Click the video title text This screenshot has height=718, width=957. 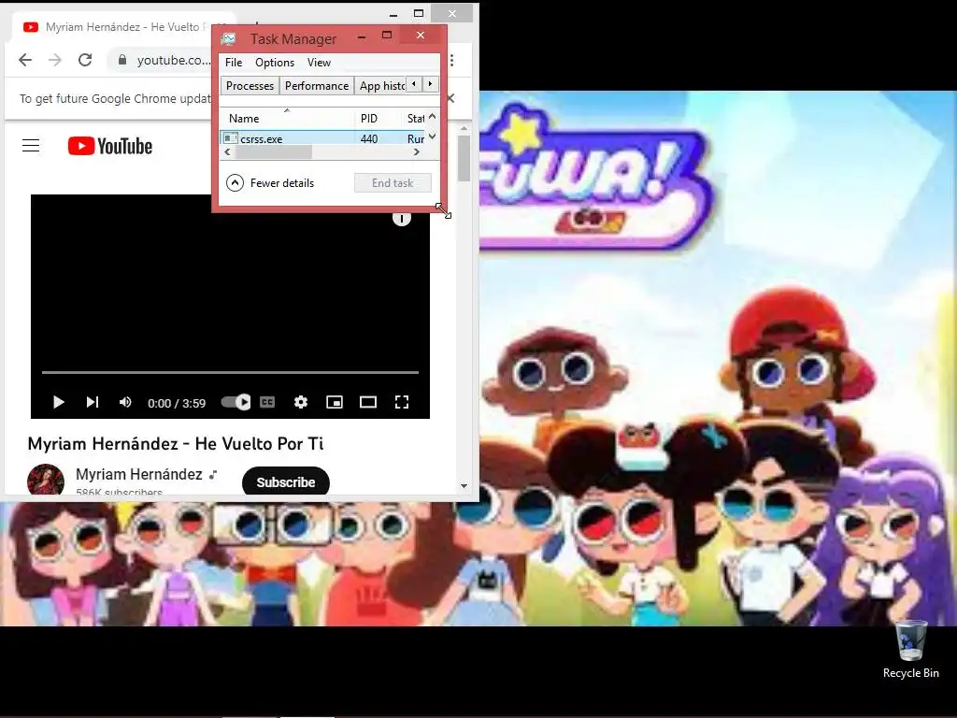click(x=176, y=443)
